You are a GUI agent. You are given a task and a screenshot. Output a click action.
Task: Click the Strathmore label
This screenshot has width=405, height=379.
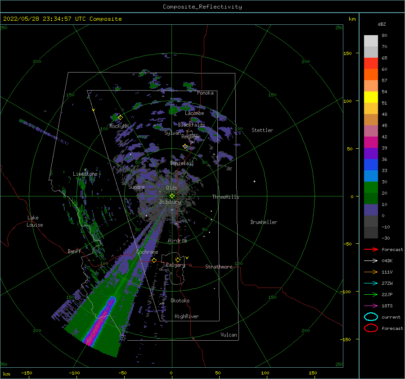219,267
